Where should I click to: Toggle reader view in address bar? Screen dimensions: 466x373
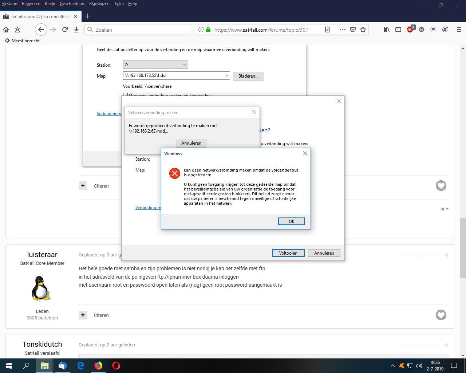[328, 30]
